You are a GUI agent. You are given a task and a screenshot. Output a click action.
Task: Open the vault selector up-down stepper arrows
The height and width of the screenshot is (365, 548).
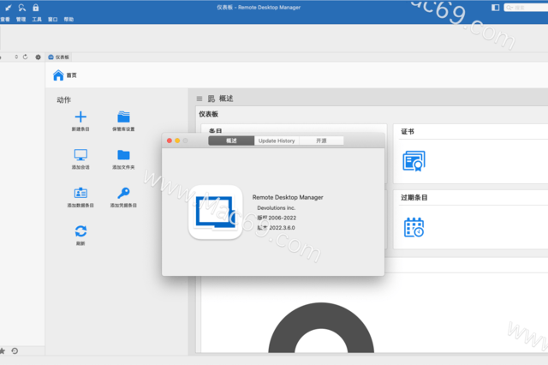tap(16, 57)
